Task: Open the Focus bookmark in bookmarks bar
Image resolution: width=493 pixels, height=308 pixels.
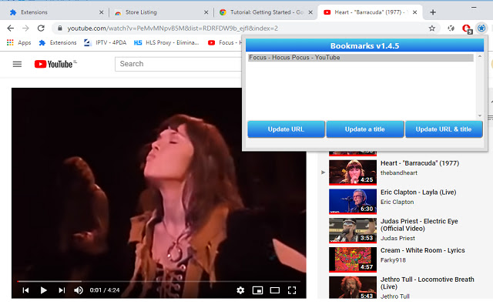Action: coord(224,43)
